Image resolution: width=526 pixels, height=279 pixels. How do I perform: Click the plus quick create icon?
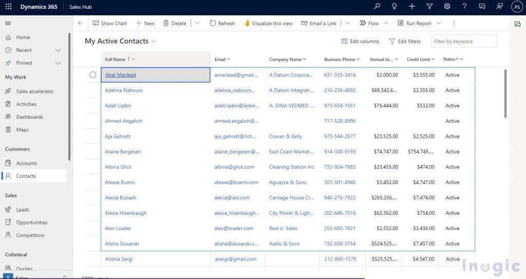[x=412, y=6]
